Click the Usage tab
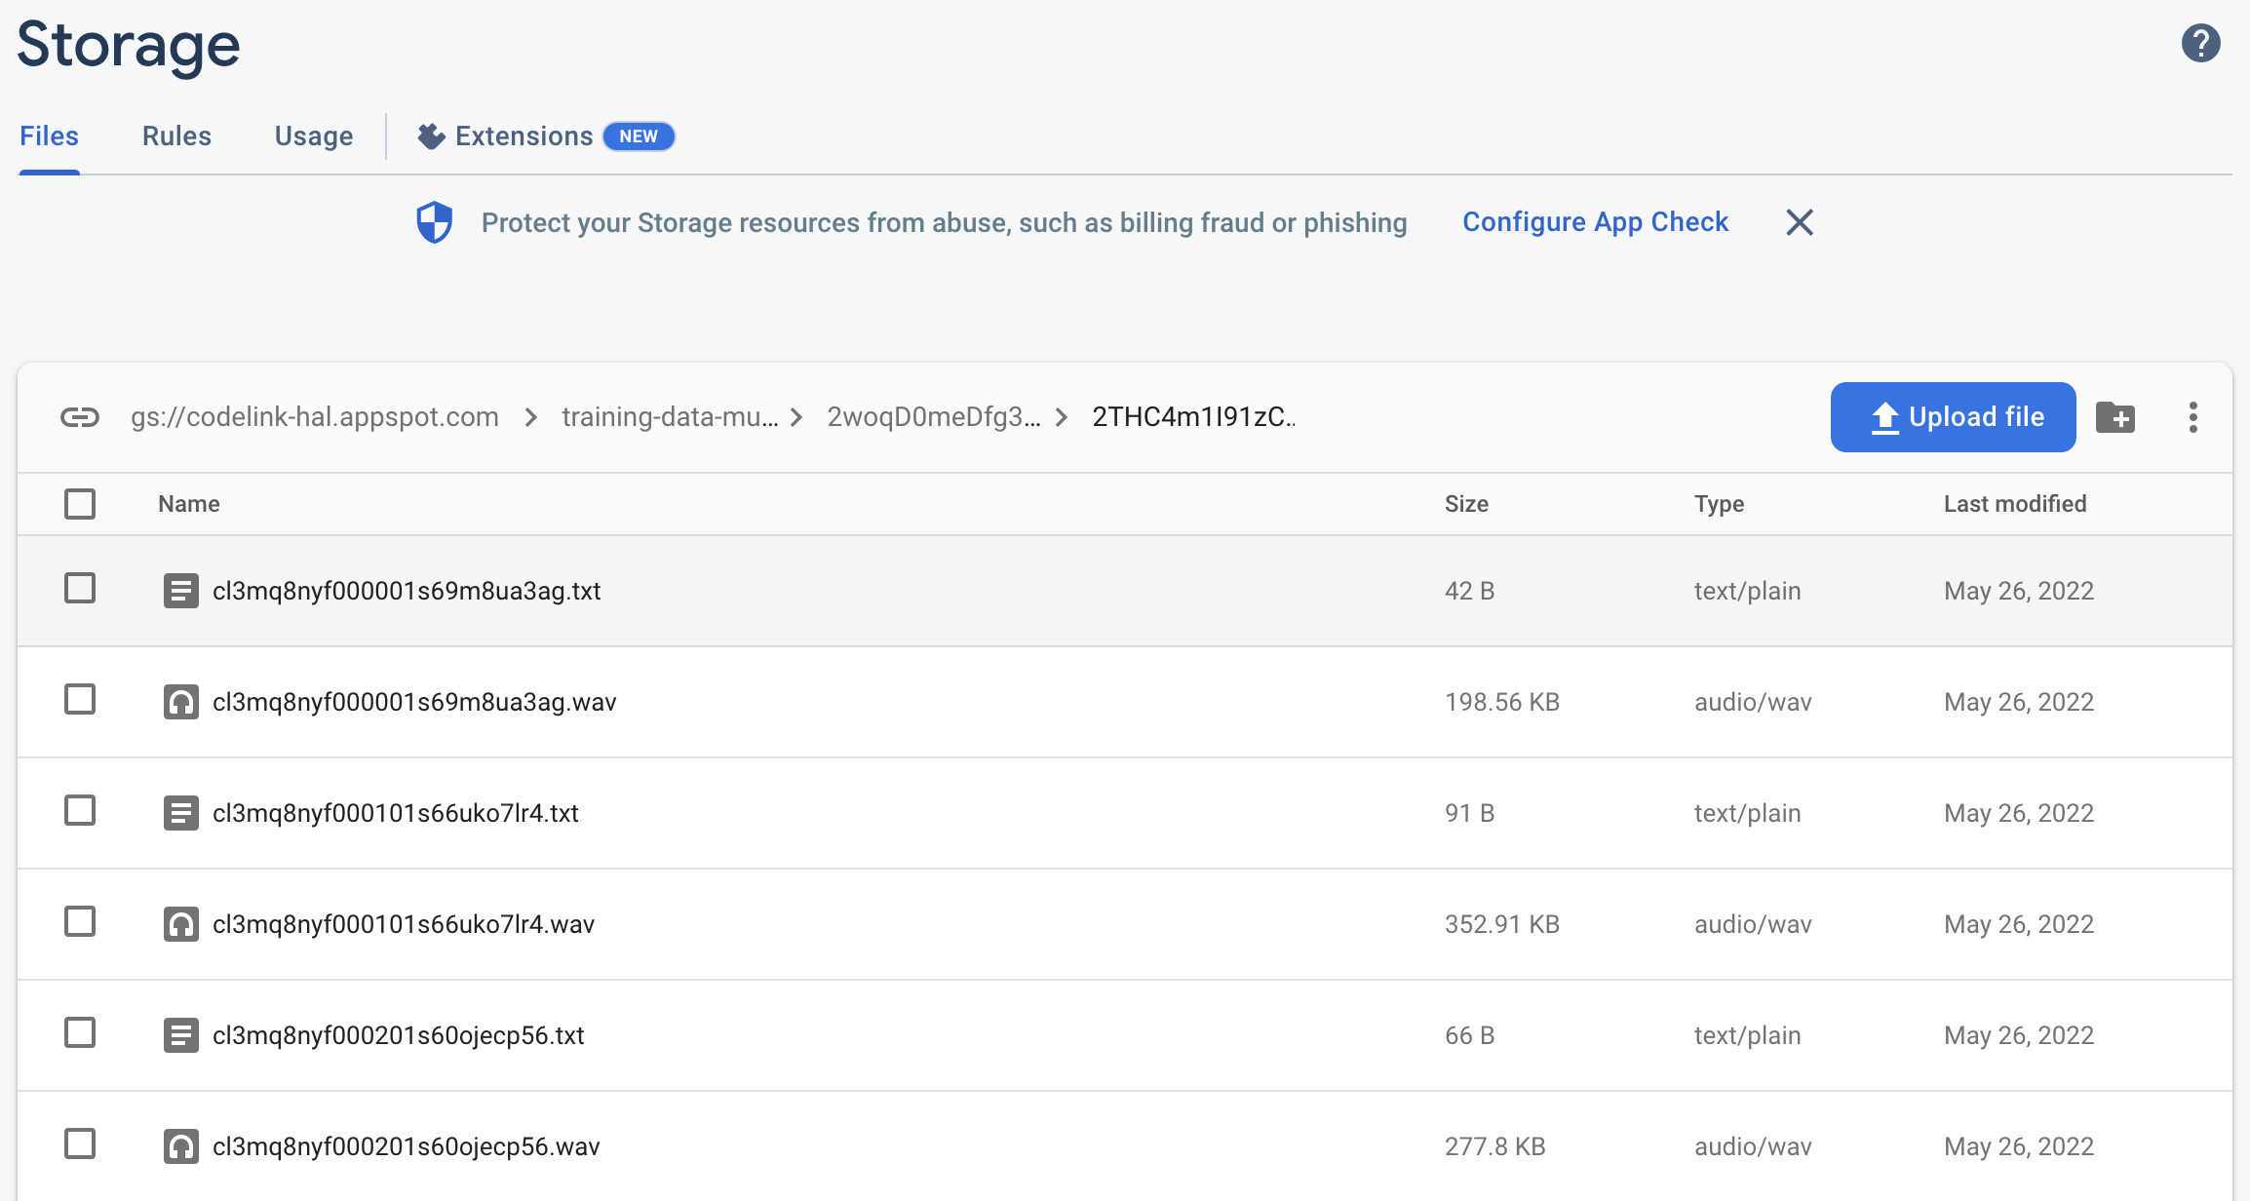This screenshot has width=2250, height=1201. 313,136
